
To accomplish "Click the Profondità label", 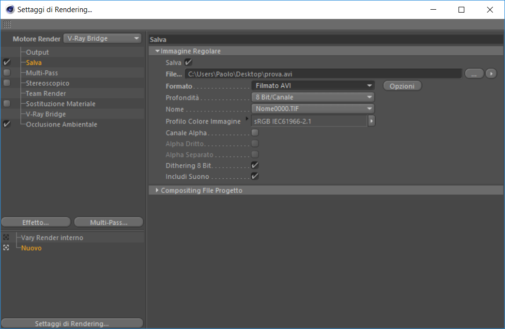I will 182,97.
